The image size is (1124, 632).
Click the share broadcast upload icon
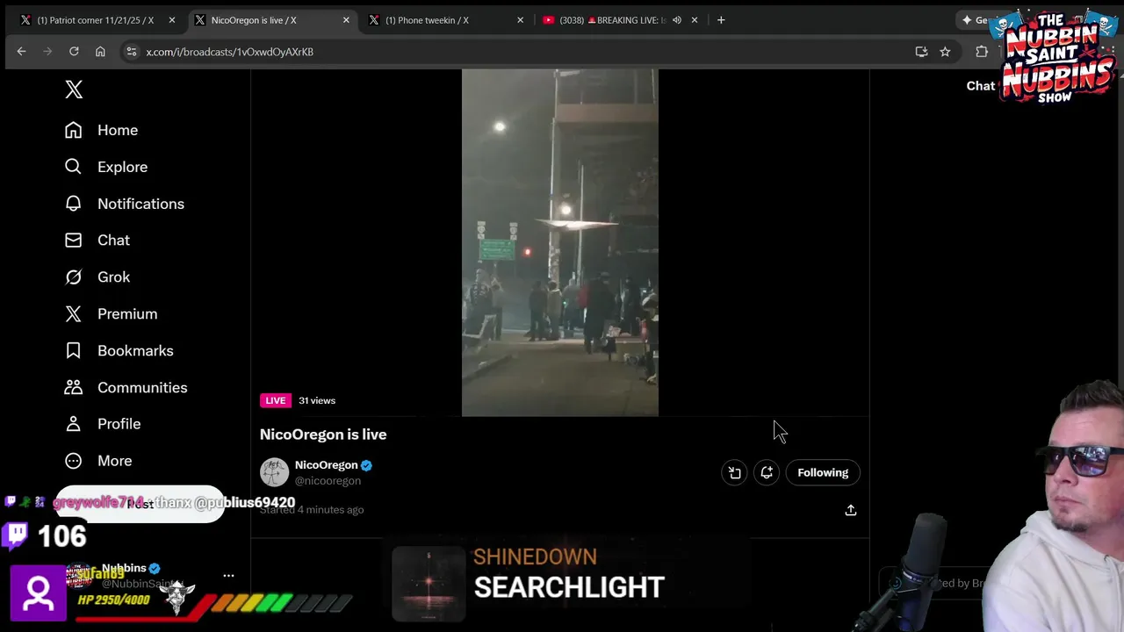850,510
